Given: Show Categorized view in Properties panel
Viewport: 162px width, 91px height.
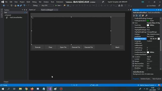Looking at the screenshot, I should (134, 16).
